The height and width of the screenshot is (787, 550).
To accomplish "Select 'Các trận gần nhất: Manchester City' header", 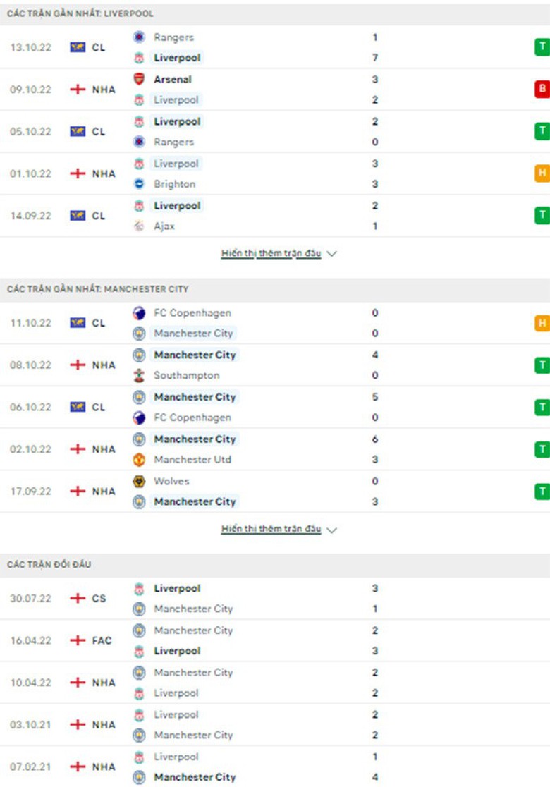I will click(98, 289).
